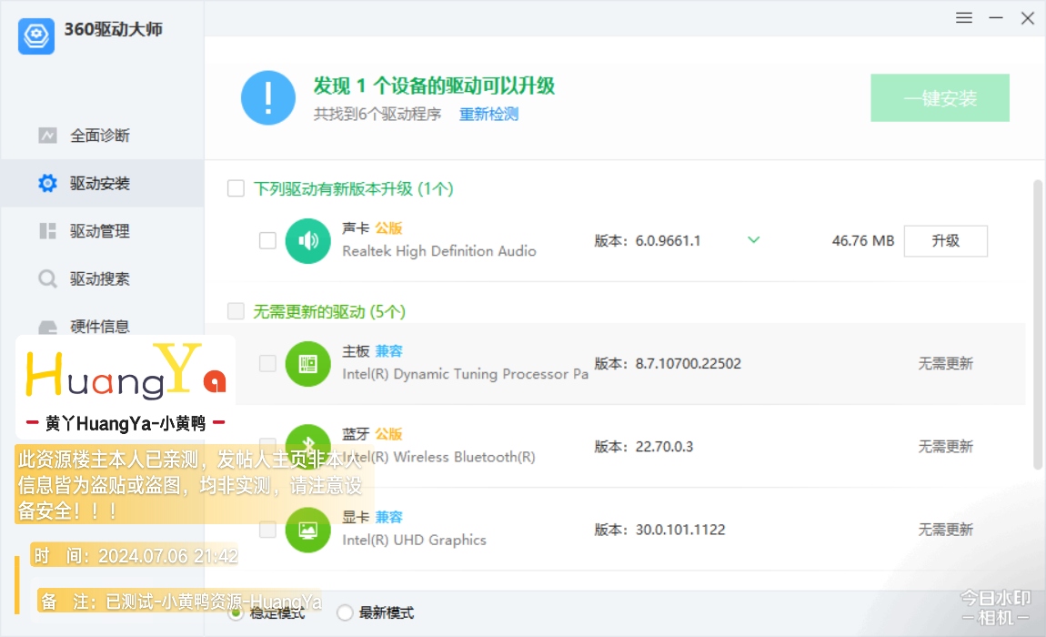This screenshot has height=637, width=1046.
Task: Click the 公版 tag beside 声卡
Action: click(388, 228)
